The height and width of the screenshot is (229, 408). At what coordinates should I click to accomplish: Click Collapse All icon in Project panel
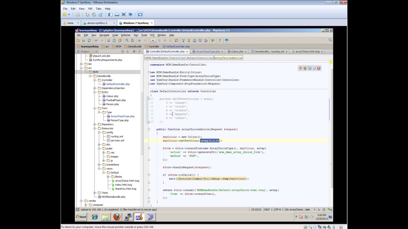tap(127, 52)
